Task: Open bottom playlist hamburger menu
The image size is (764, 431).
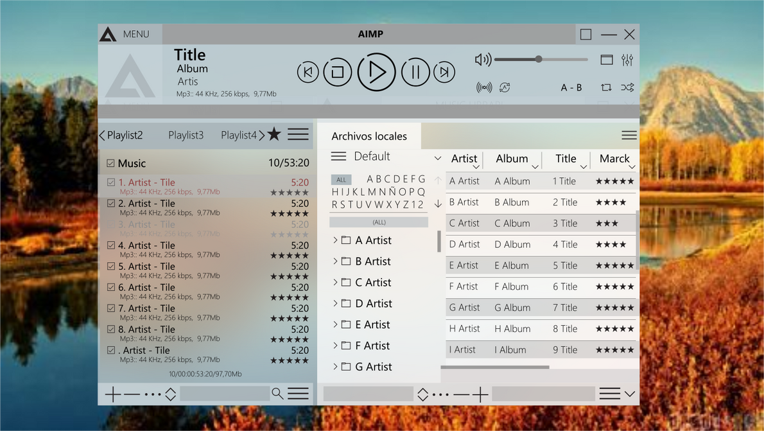Action: coord(298,394)
